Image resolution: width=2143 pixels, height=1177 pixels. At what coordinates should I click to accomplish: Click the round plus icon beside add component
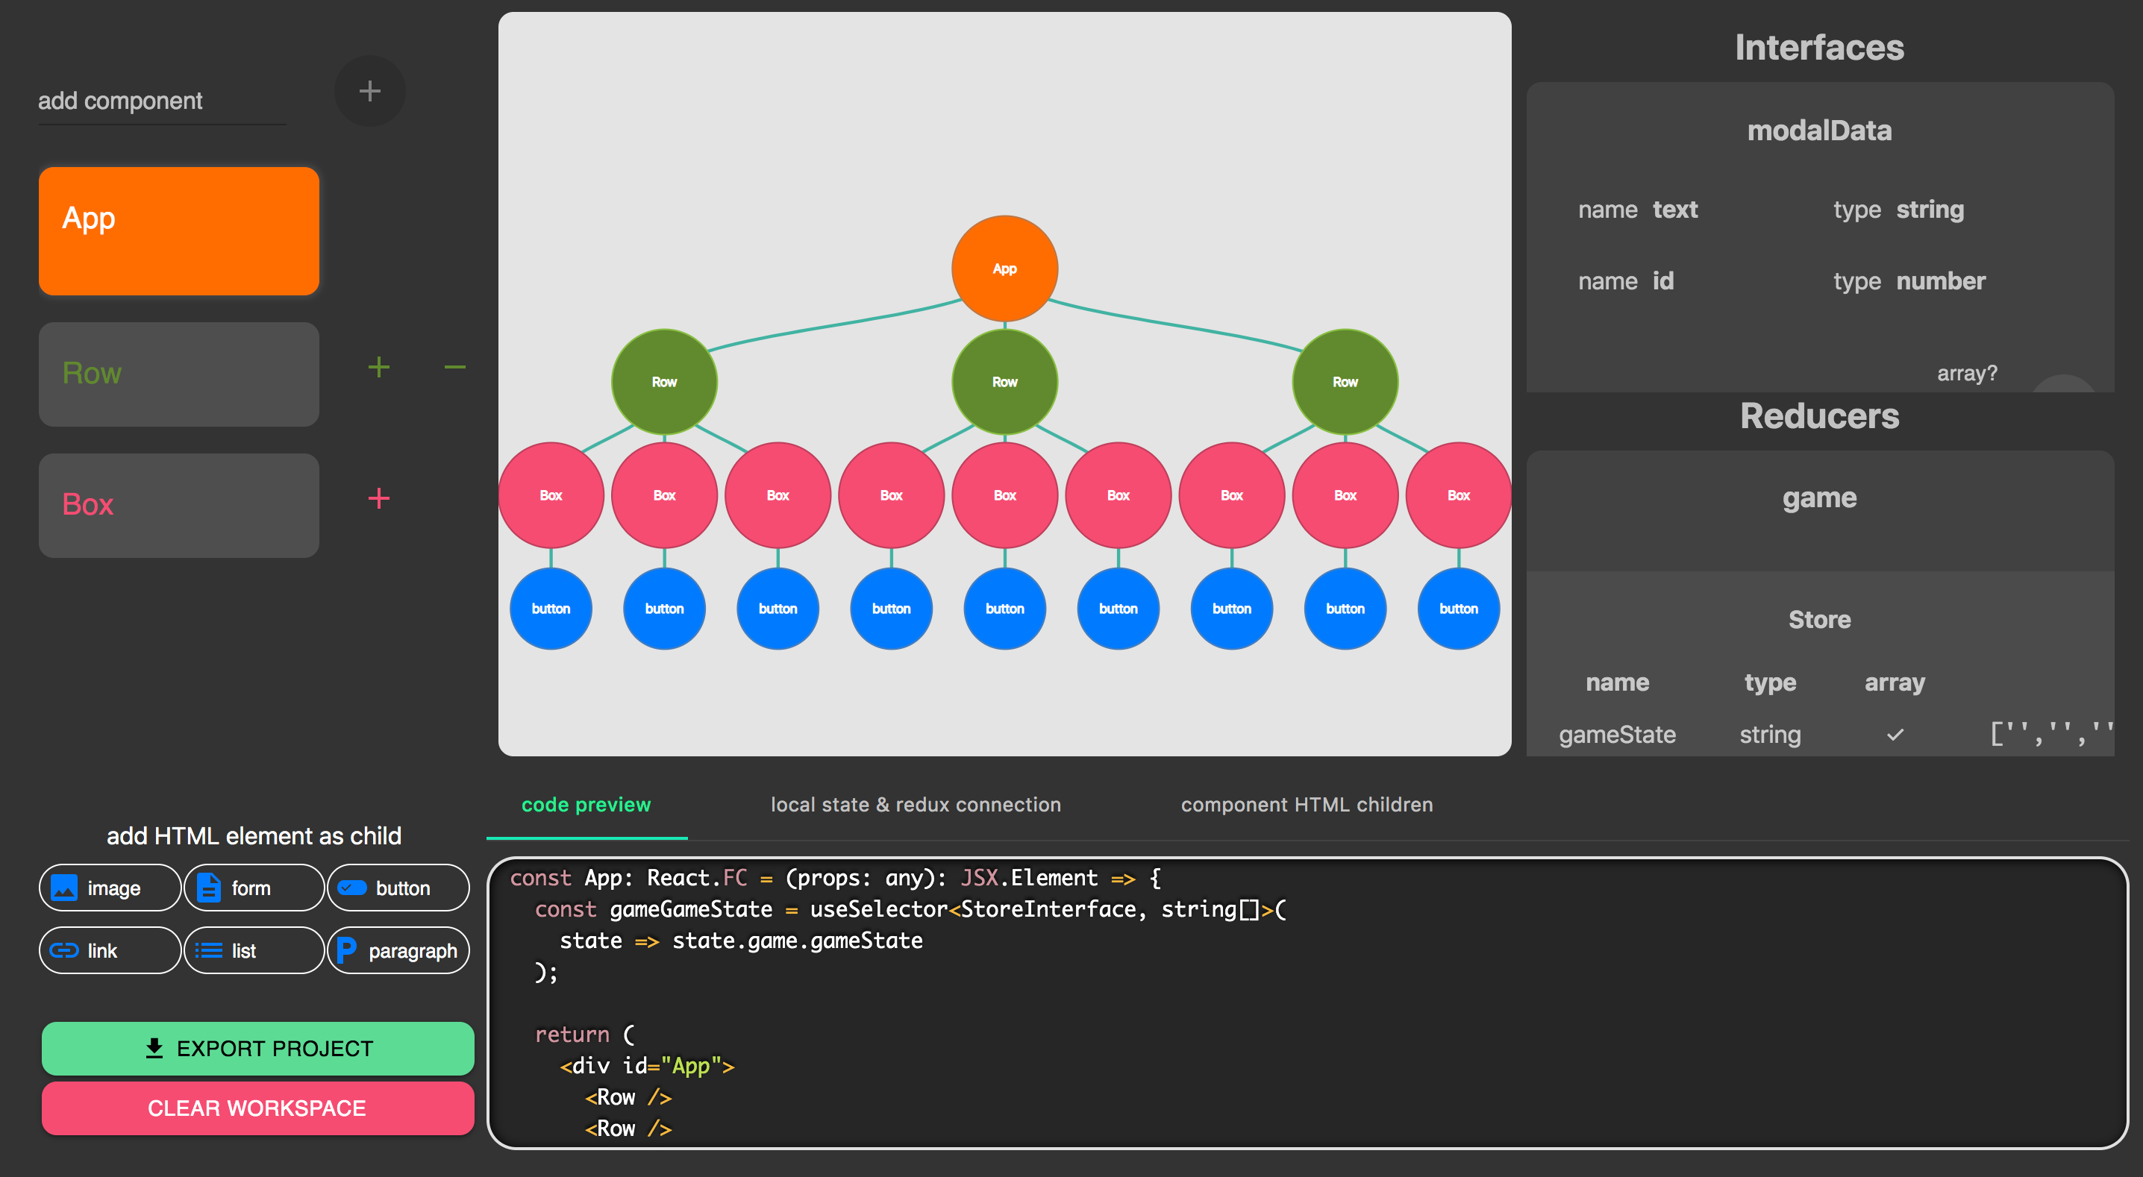(x=369, y=91)
